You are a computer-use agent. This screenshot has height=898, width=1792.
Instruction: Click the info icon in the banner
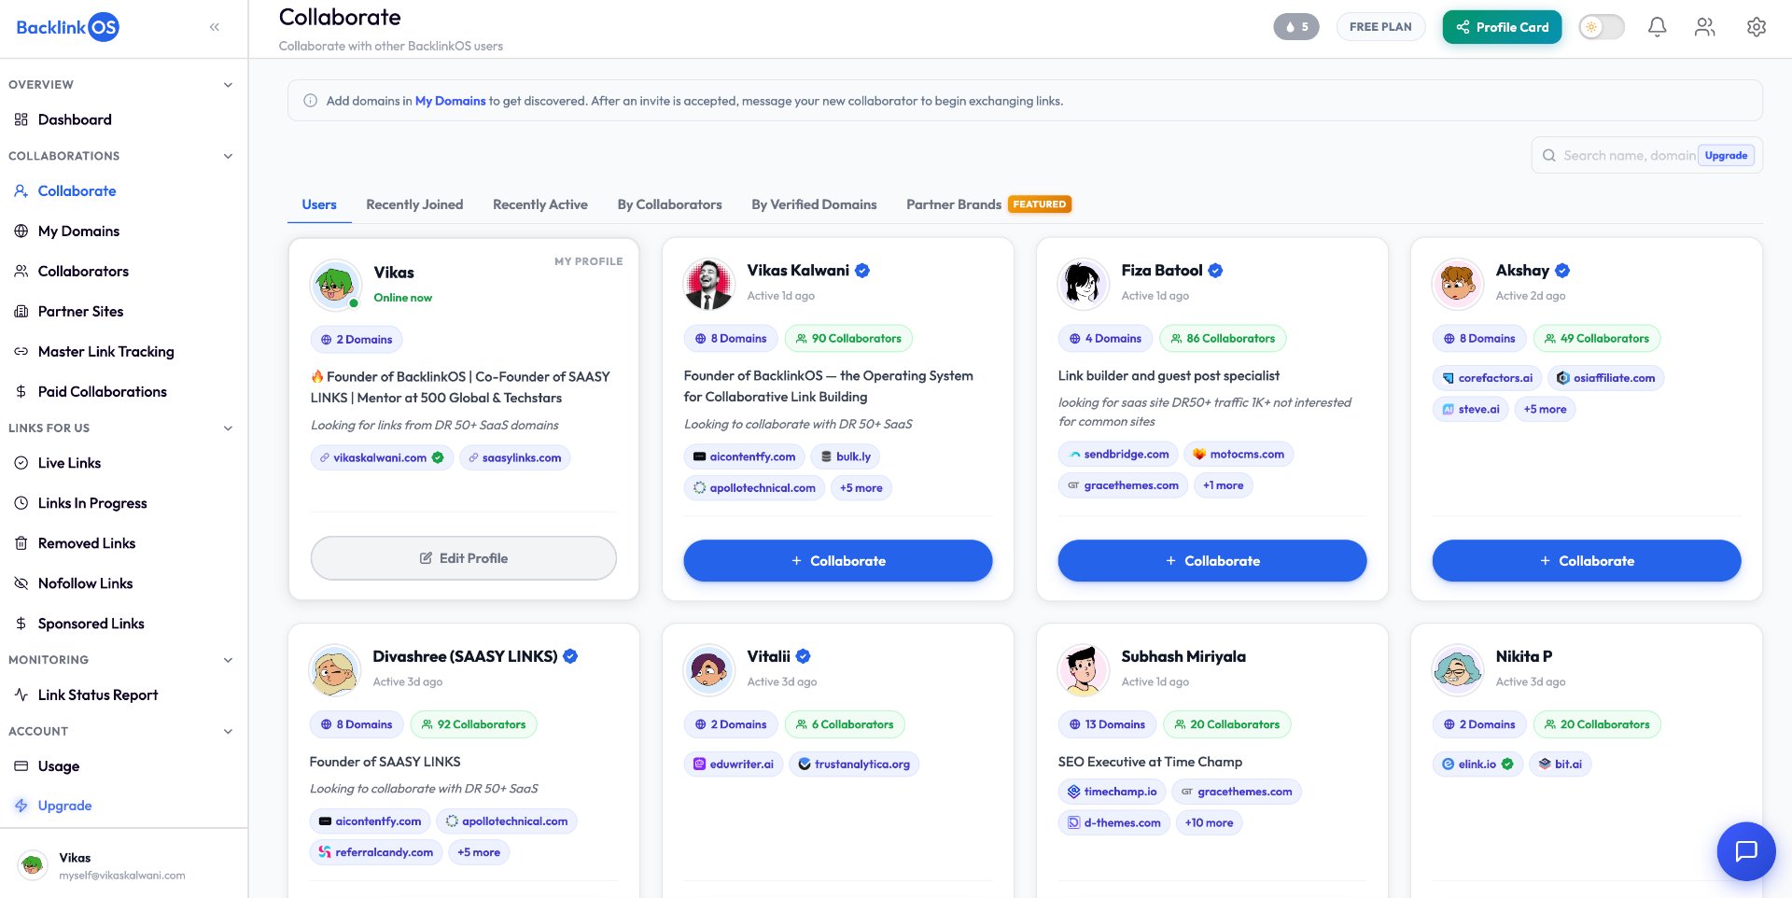(x=310, y=101)
